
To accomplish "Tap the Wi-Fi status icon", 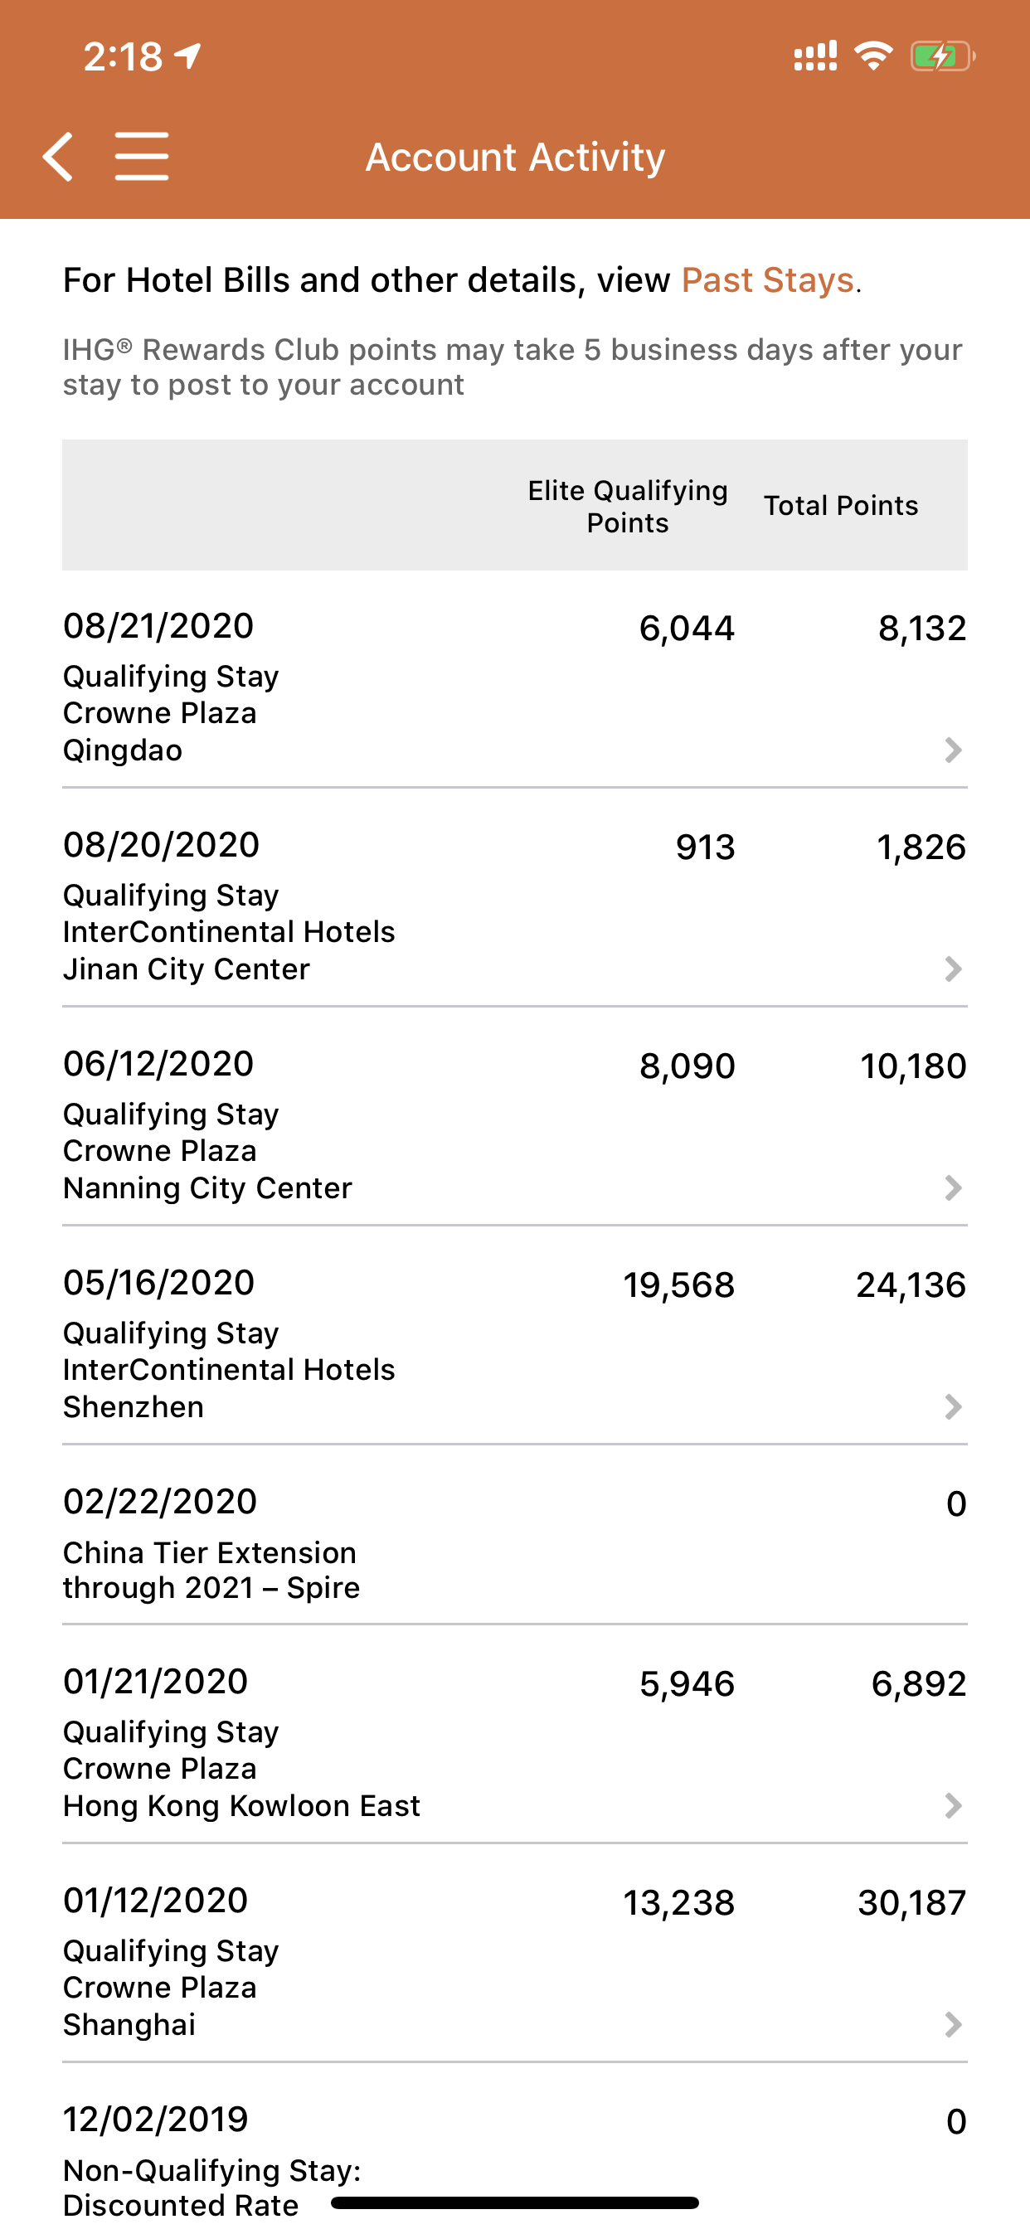I will point(873,56).
